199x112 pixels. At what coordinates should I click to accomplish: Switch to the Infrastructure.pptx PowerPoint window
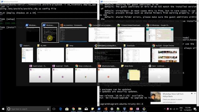109,74
